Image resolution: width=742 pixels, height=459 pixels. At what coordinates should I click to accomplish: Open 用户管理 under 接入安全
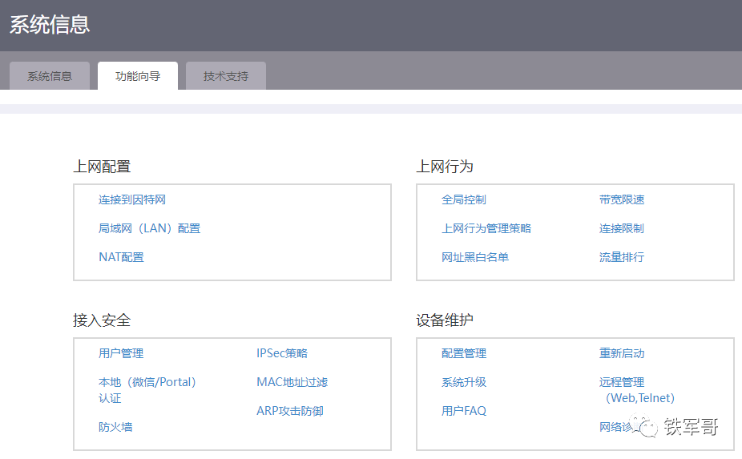click(x=121, y=353)
